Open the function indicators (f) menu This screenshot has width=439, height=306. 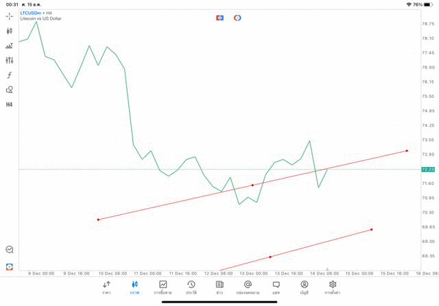pyautogui.click(x=10, y=75)
